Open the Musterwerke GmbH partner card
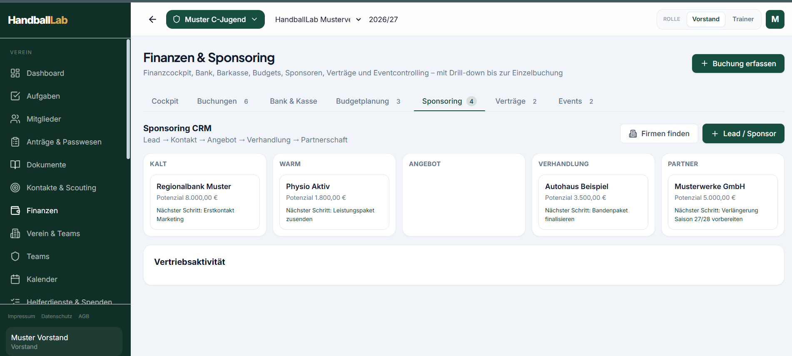The width and height of the screenshot is (792, 356). click(723, 202)
